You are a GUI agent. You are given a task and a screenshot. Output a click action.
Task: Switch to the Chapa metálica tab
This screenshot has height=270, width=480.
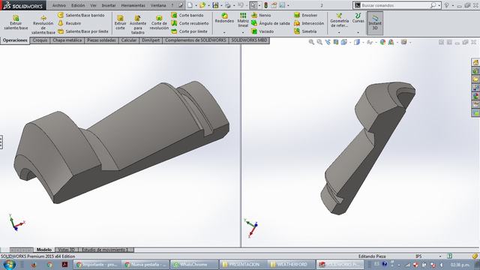tap(67, 40)
